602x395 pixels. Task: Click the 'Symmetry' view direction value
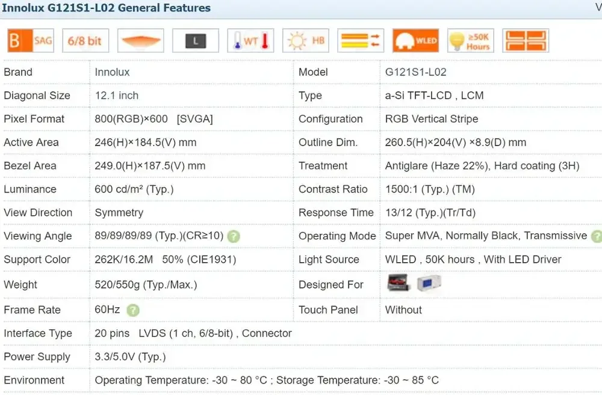pyautogui.click(x=119, y=213)
